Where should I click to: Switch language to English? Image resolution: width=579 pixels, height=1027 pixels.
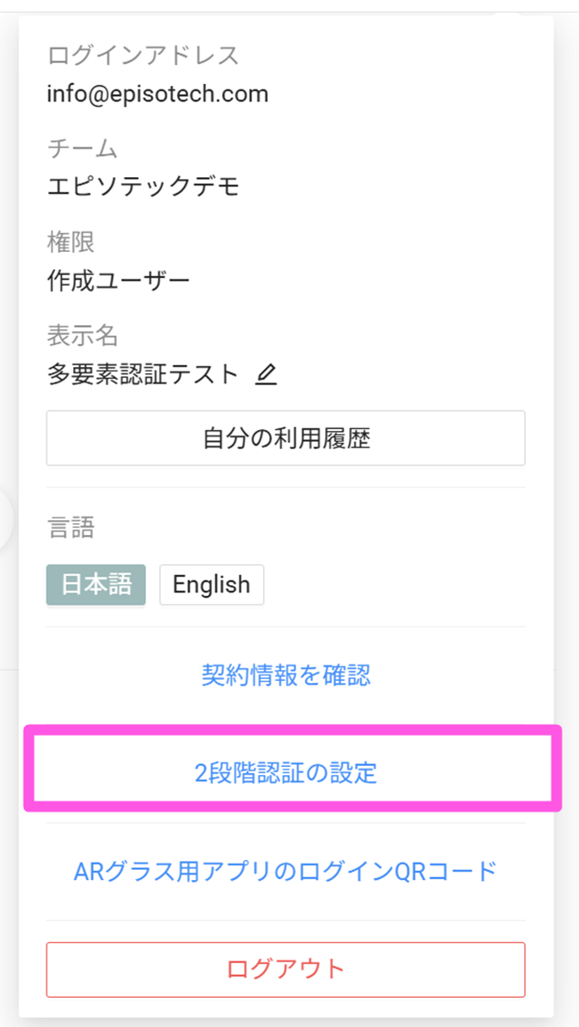(x=211, y=584)
